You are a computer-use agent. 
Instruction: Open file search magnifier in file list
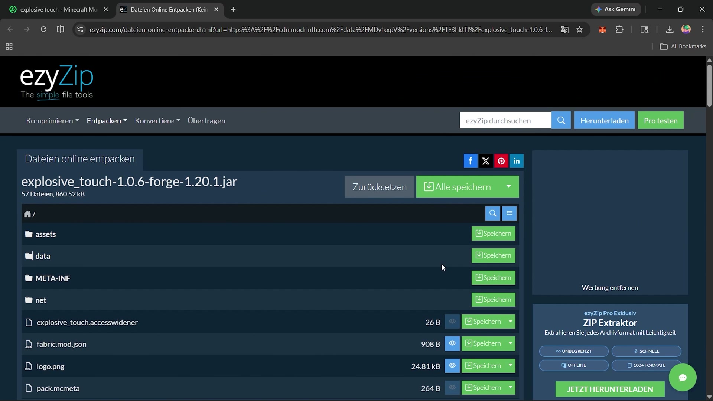492,213
